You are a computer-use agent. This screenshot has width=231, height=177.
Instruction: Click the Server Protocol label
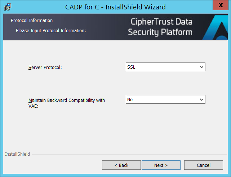click(x=45, y=68)
